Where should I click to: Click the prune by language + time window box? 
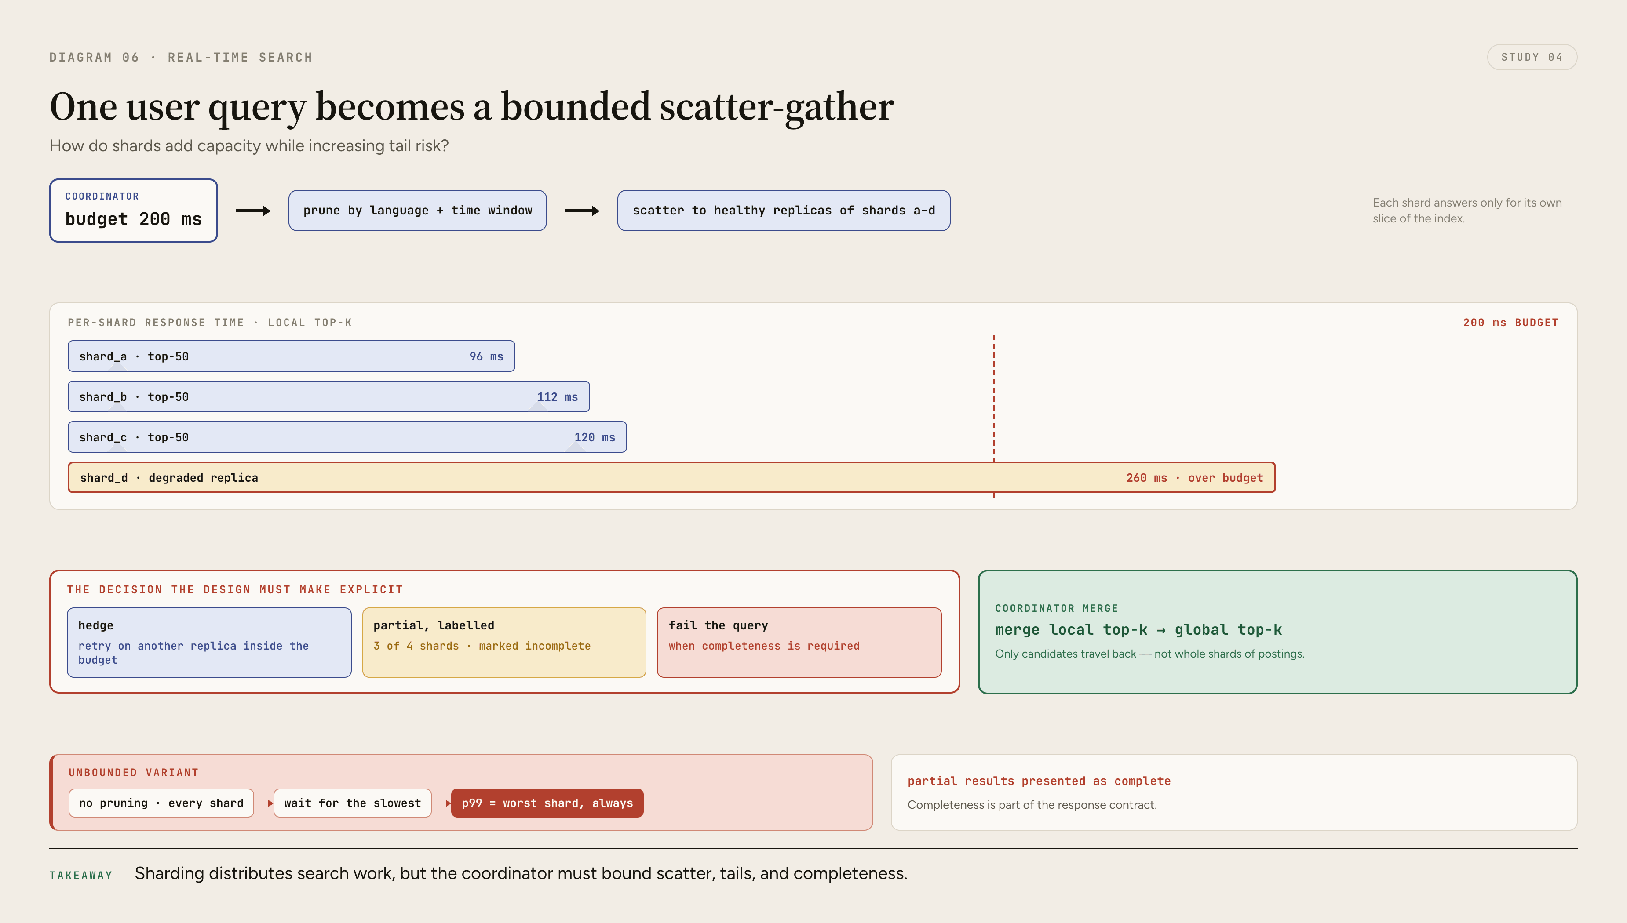(417, 211)
